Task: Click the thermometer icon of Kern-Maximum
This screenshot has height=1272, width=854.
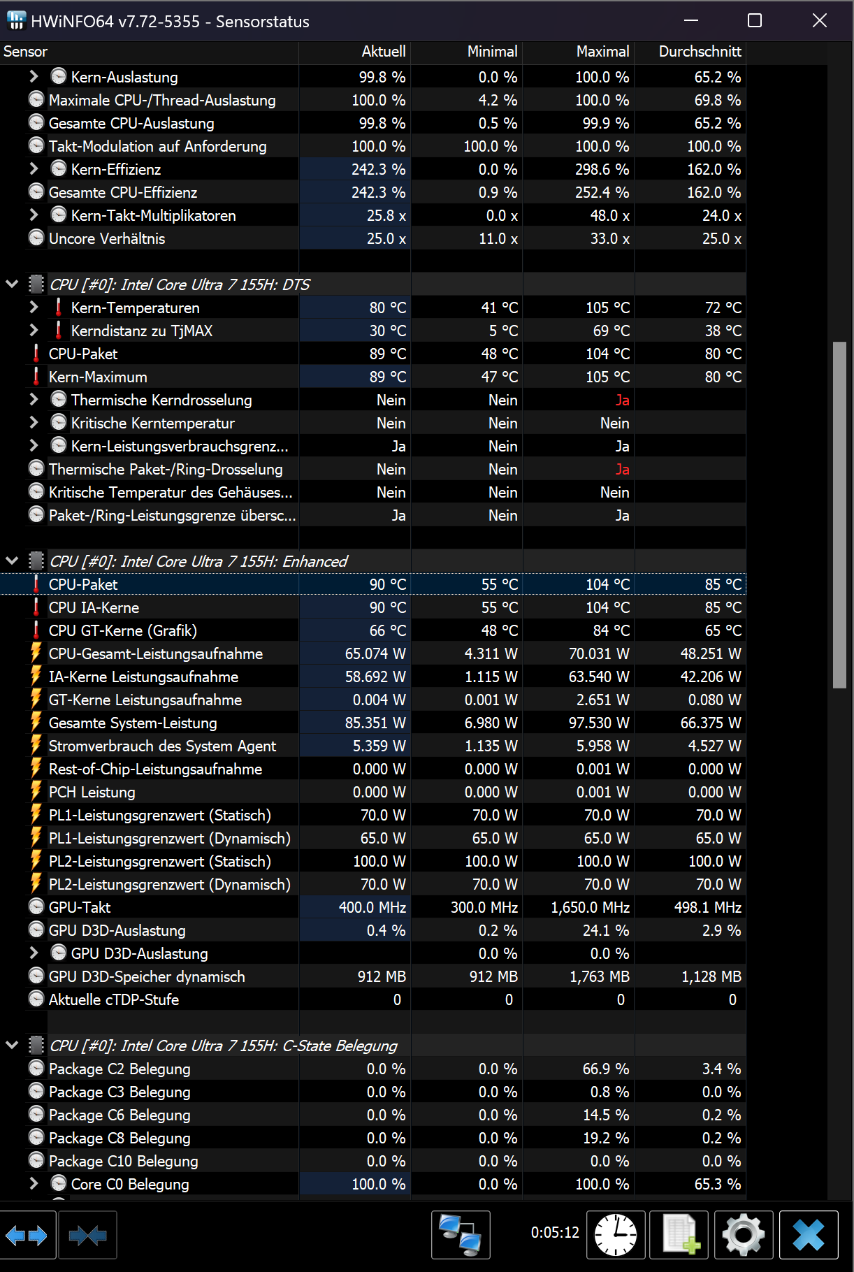Action: [x=36, y=377]
